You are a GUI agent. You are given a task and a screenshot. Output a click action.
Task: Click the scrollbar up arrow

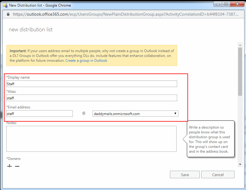click(241, 45)
